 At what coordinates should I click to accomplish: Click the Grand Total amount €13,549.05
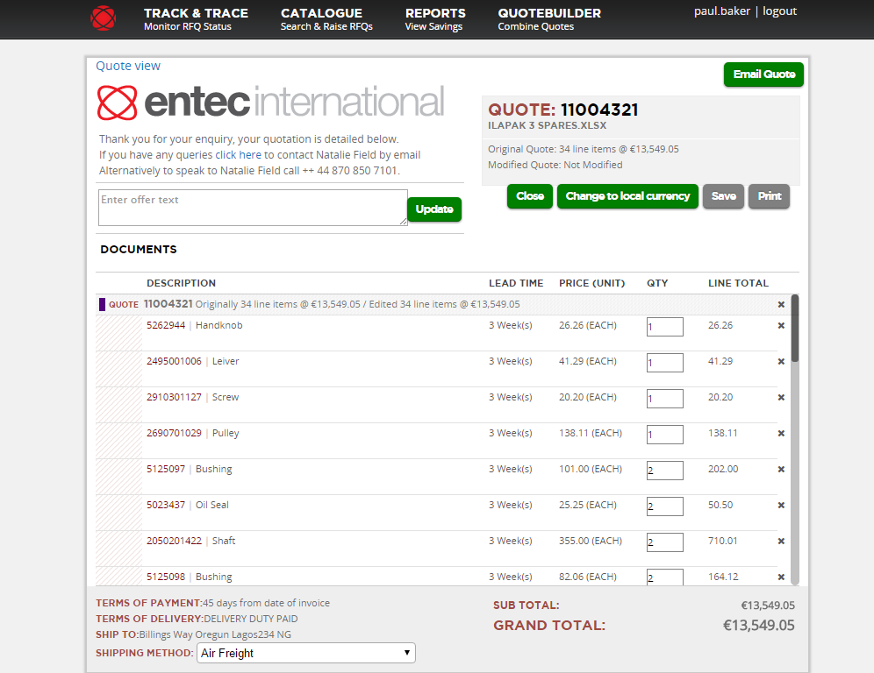coord(759,625)
